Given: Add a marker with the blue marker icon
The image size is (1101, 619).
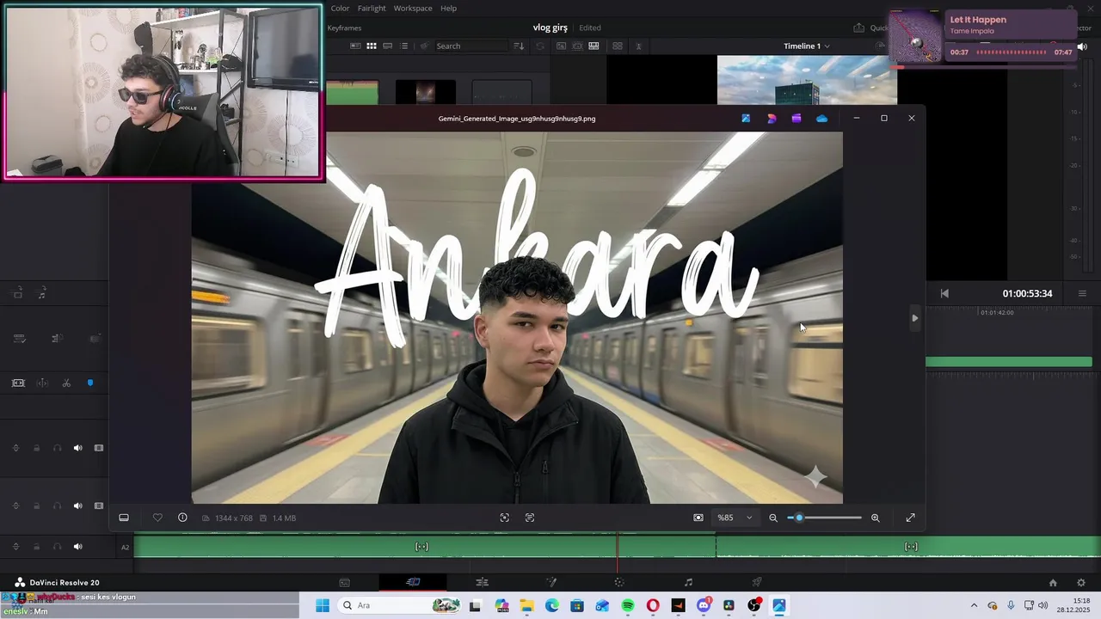Looking at the screenshot, I should pyautogui.click(x=90, y=383).
